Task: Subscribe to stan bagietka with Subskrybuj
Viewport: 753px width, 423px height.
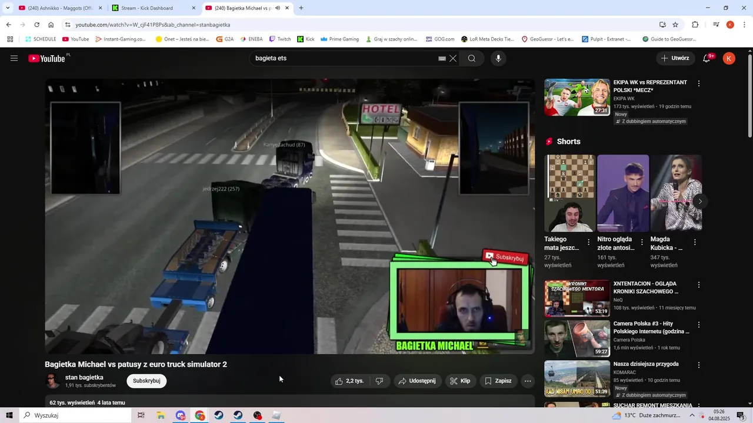Action: pyautogui.click(x=146, y=381)
